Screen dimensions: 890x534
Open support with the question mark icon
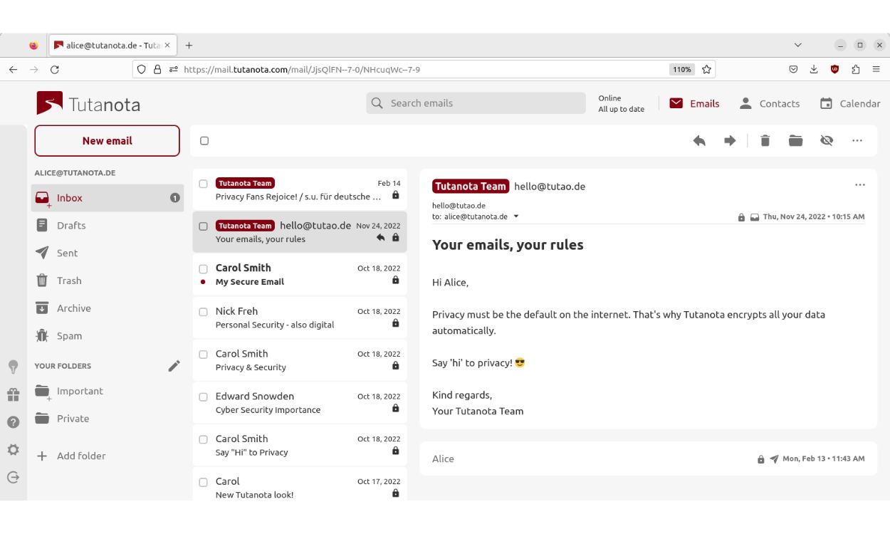(12, 422)
